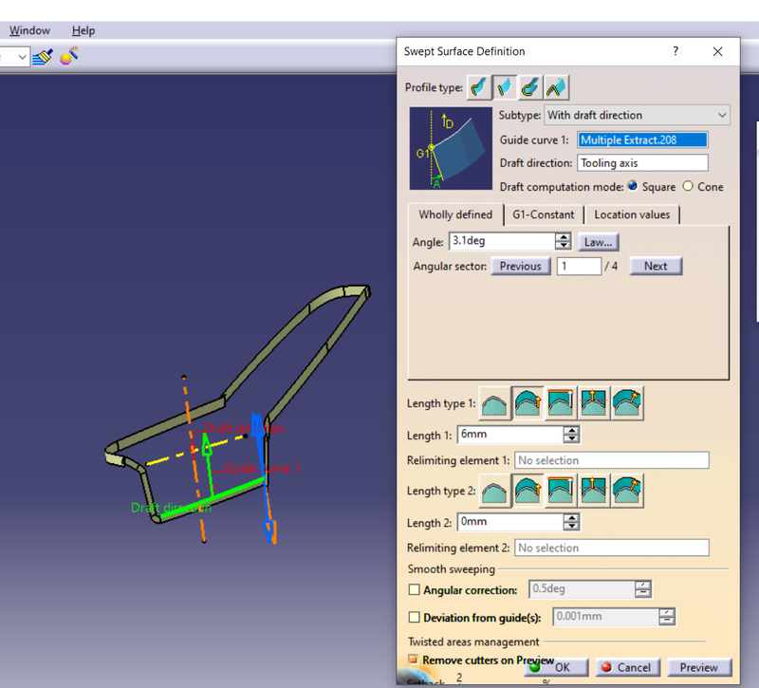This screenshot has height=688, width=759.
Task: Select the Explicit profile type icon
Action: [478, 86]
